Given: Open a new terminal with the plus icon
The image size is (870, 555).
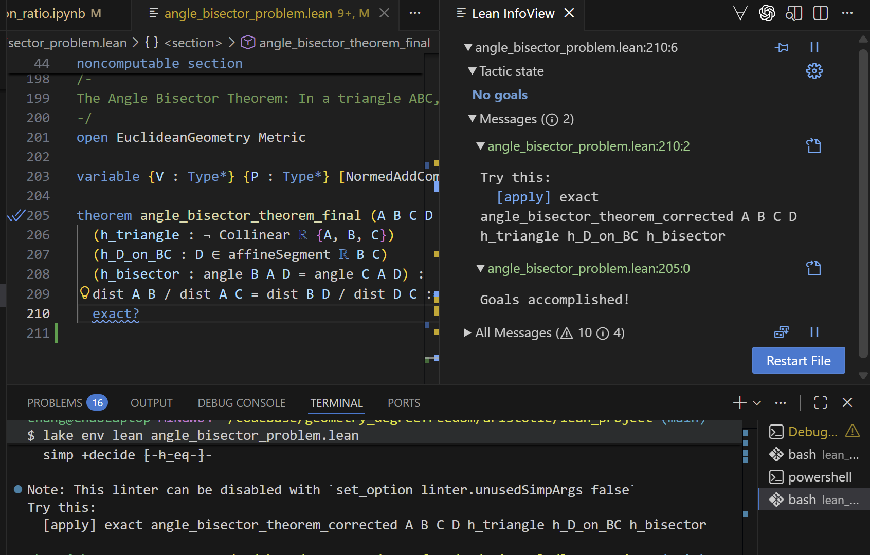Looking at the screenshot, I should pos(739,402).
